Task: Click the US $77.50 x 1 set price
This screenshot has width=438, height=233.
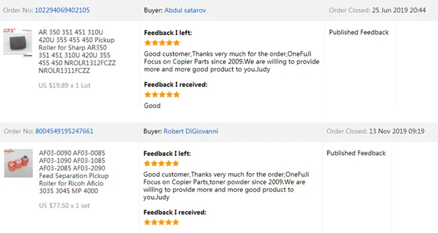Action: 64,206
